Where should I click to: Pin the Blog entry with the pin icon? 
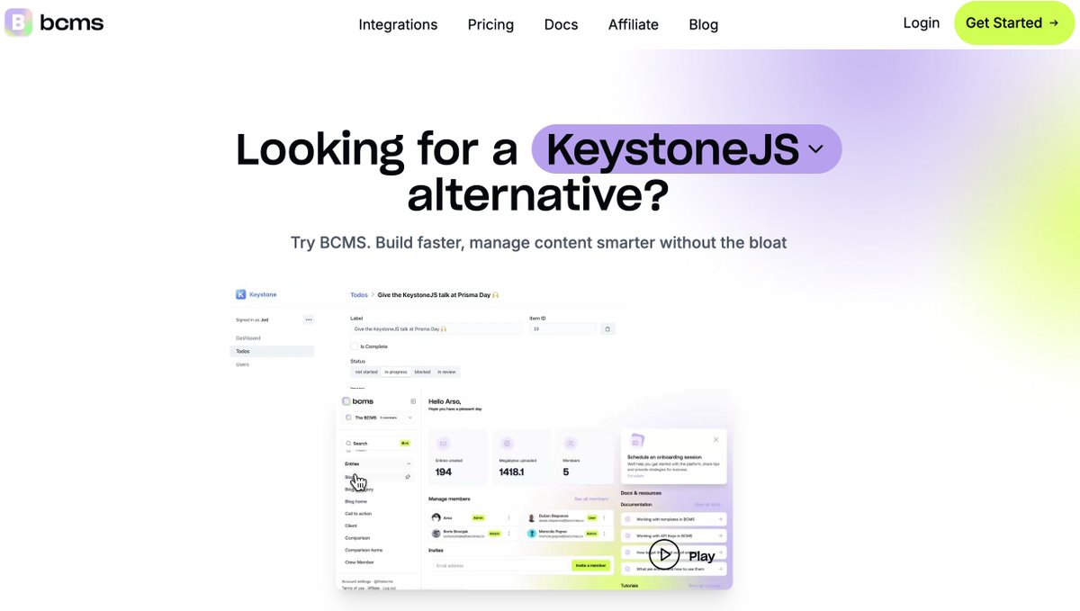408,477
